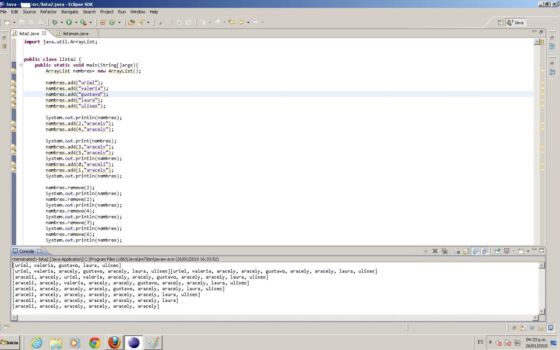560x350 pixels.
Task: Click the Inicio start button
Action: [x=10, y=343]
